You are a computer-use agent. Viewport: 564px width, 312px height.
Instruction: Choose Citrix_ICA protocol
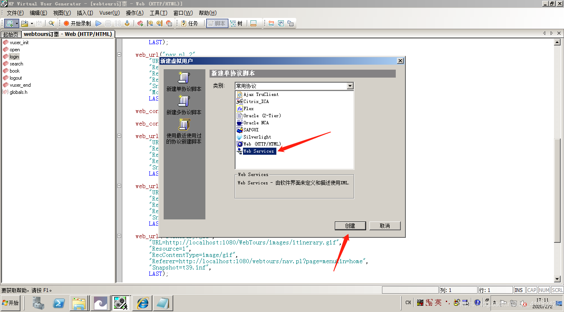tap(256, 101)
